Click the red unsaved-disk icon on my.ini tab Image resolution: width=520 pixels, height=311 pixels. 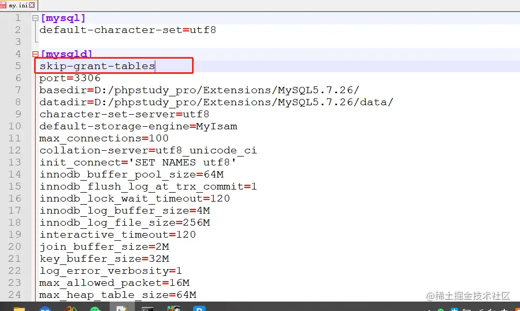tap(3, 5)
